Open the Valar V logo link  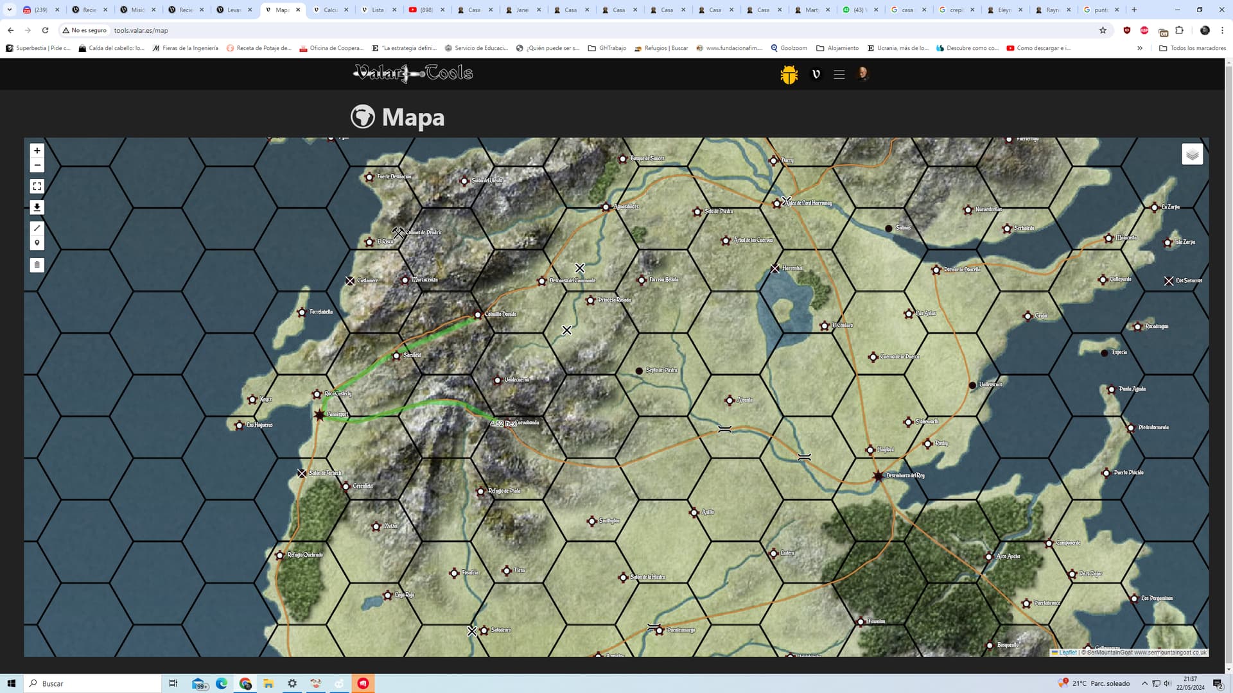[816, 74]
